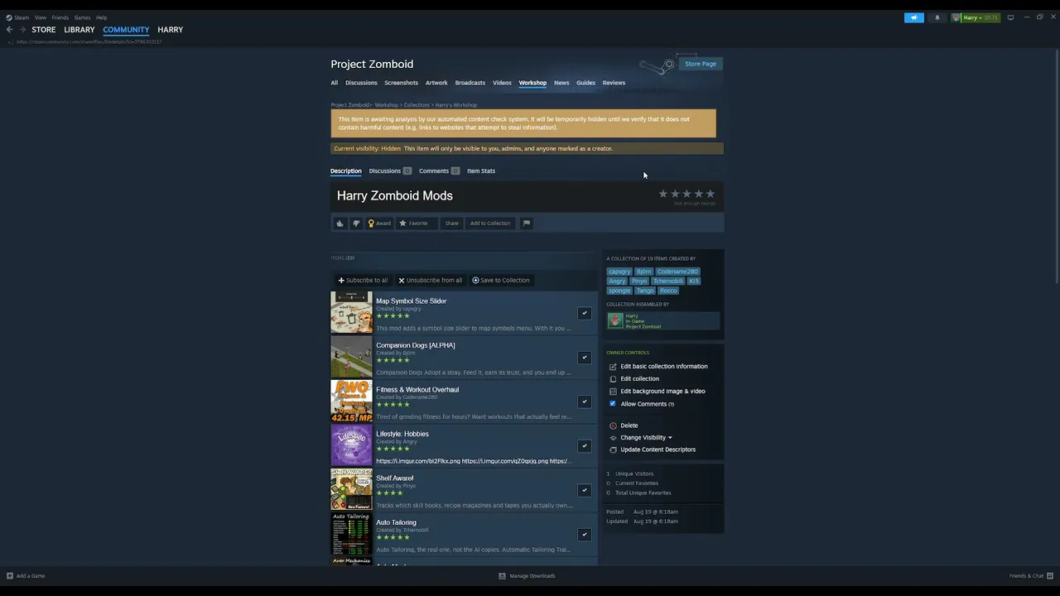The width and height of the screenshot is (1060, 596).
Task: Rate the collection thumbs down
Action: click(x=356, y=223)
